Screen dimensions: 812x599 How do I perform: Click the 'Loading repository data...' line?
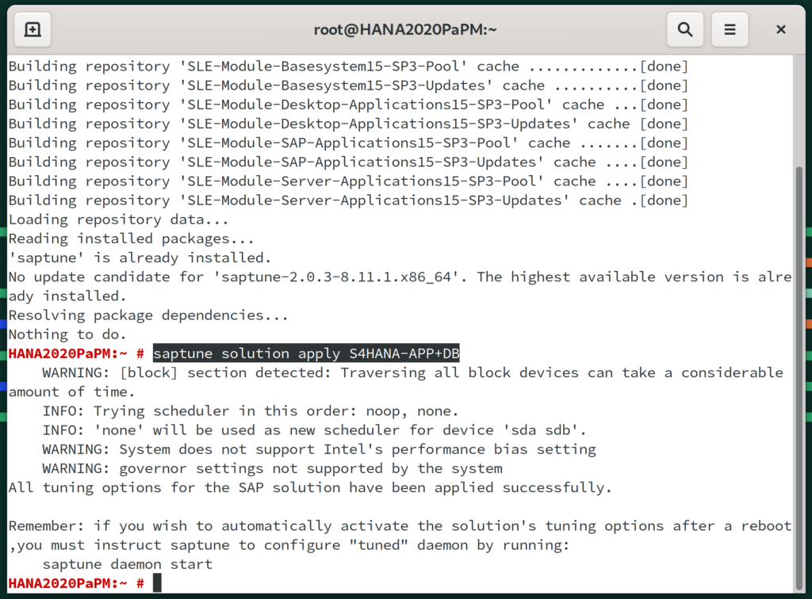118,219
